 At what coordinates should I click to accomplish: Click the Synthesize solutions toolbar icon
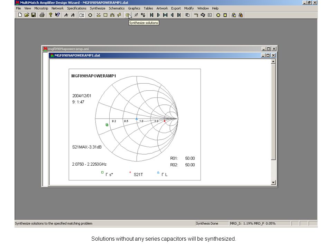coord(128,15)
